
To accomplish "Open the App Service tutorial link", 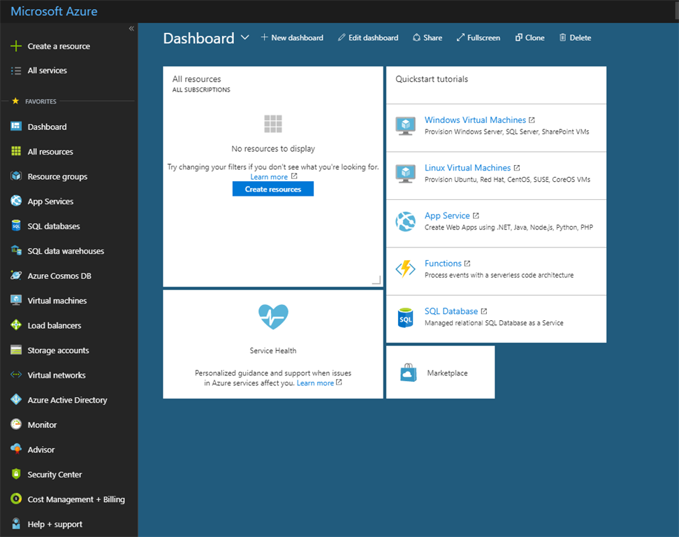I will (x=447, y=216).
